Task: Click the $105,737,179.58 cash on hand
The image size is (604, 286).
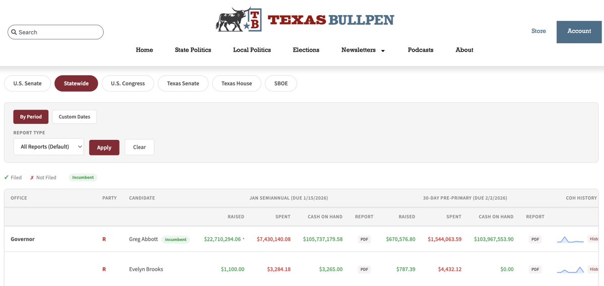Action: coord(323,239)
